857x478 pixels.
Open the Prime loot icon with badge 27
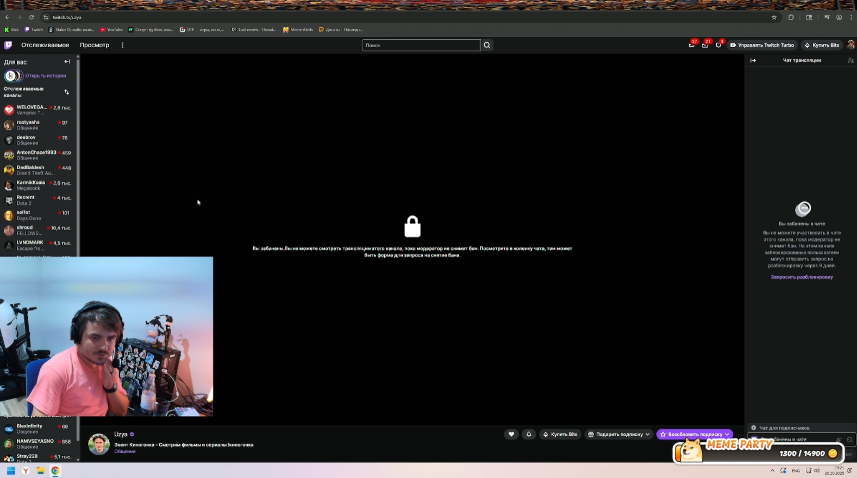[x=692, y=45]
